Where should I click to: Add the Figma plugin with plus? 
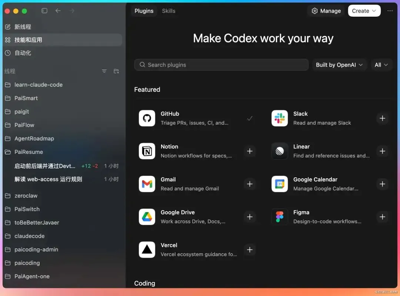coord(382,217)
